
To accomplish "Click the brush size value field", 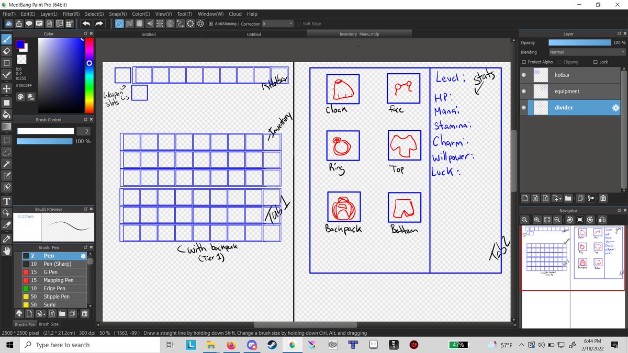I will point(84,131).
